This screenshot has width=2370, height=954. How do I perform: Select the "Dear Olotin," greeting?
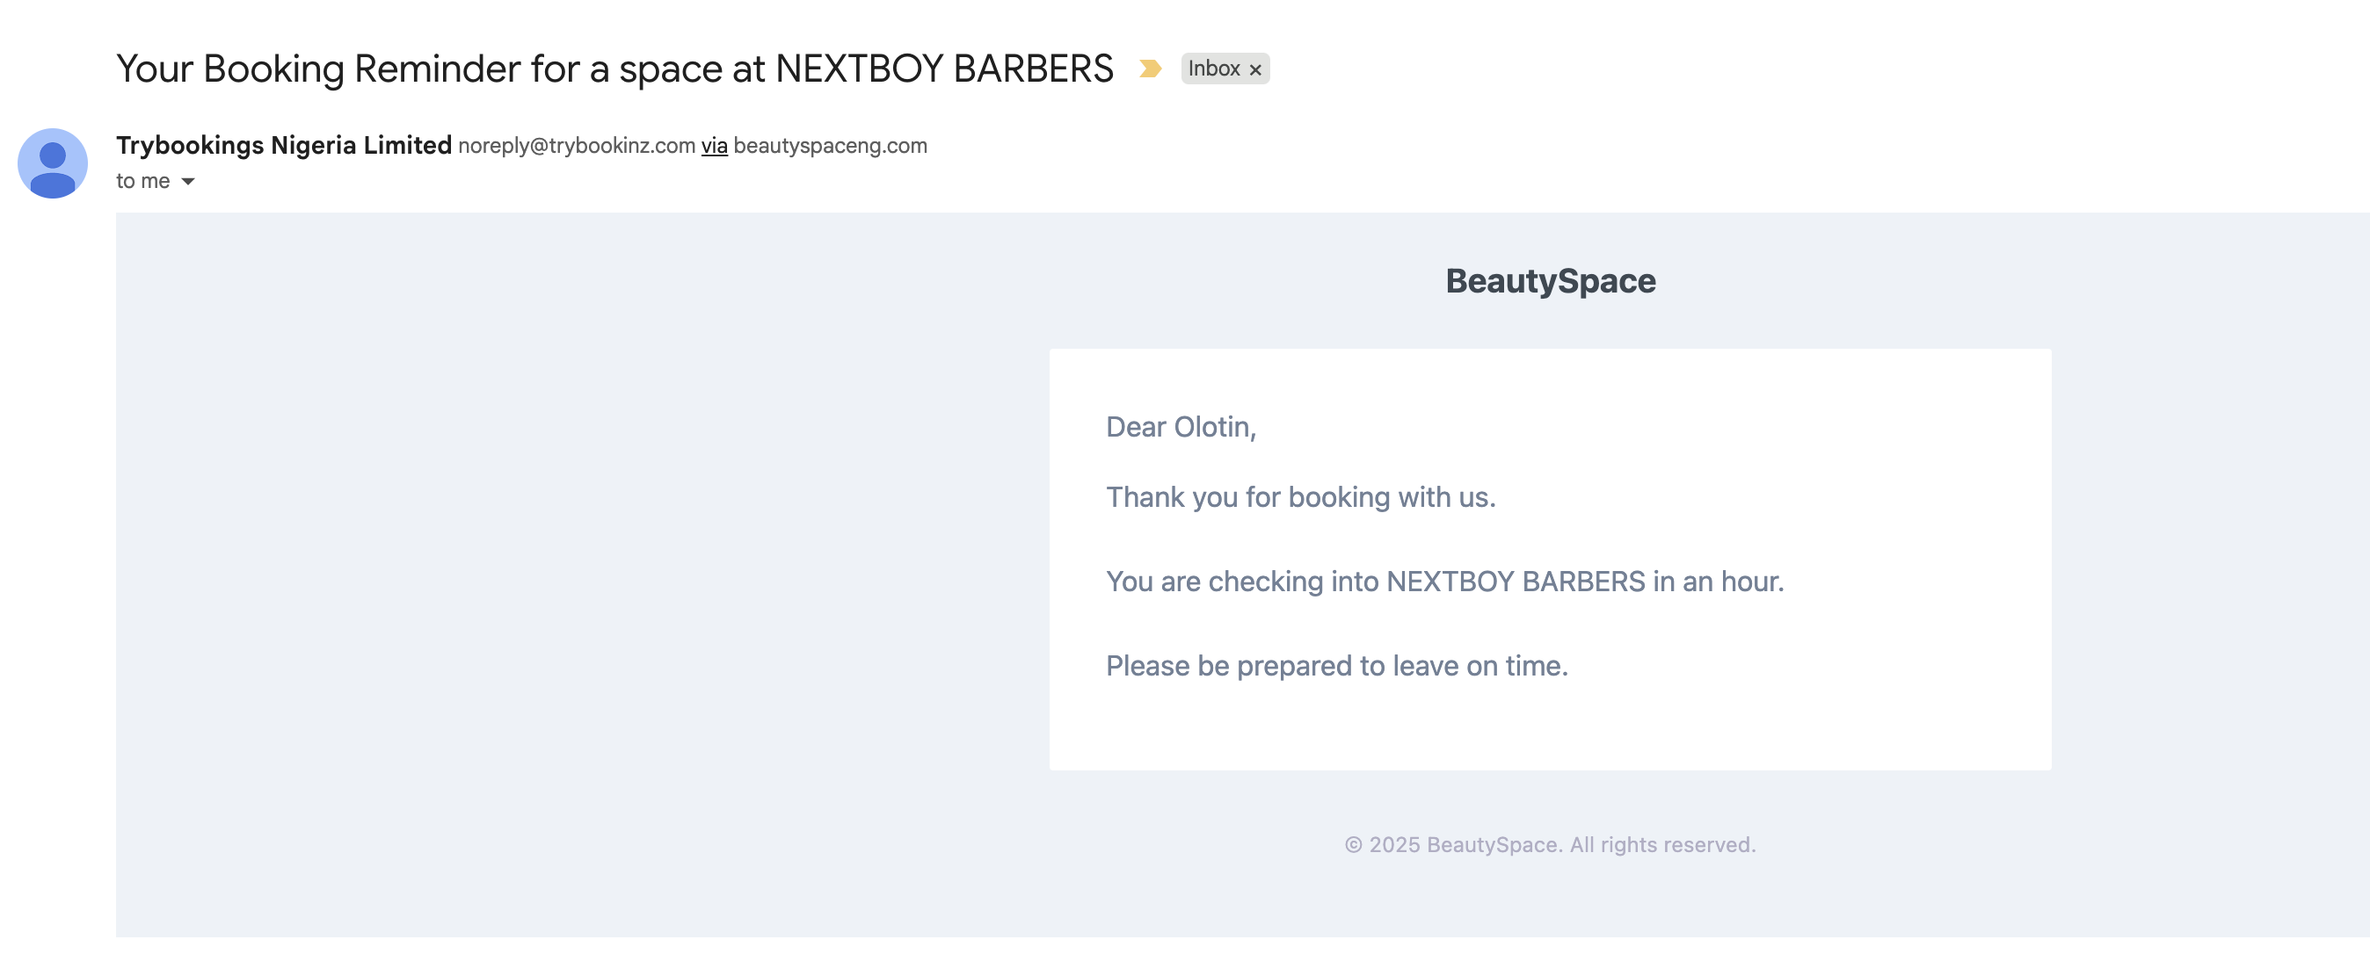(x=1181, y=428)
